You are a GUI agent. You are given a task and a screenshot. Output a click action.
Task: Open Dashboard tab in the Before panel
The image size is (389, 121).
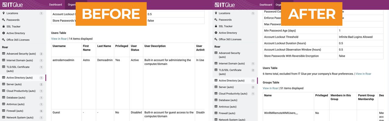tap(55, 5)
